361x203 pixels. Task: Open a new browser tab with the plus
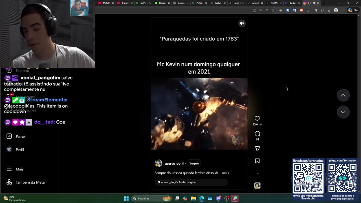(324, 3)
